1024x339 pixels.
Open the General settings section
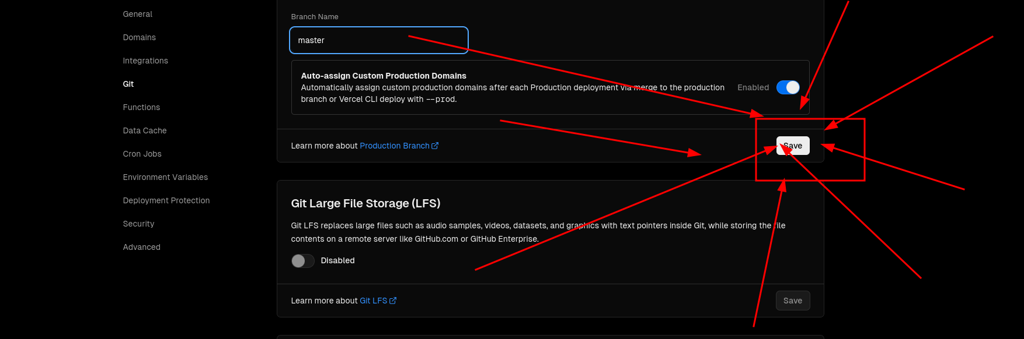pyautogui.click(x=137, y=14)
